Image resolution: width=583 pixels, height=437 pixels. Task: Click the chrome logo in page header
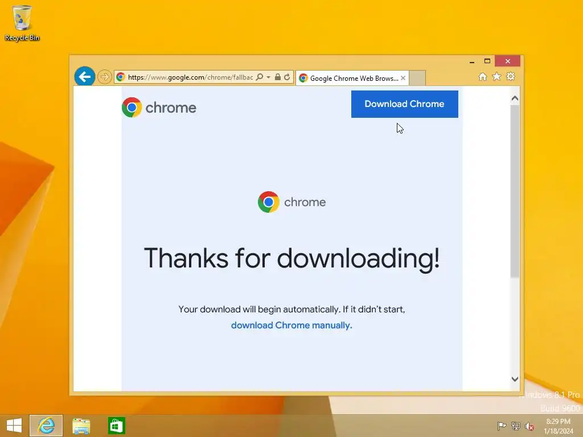tap(159, 108)
